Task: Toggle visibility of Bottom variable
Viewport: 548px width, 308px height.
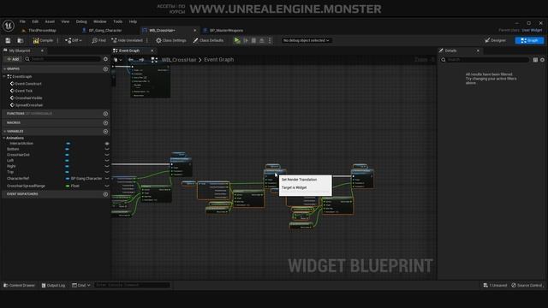Action: coord(107,149)
